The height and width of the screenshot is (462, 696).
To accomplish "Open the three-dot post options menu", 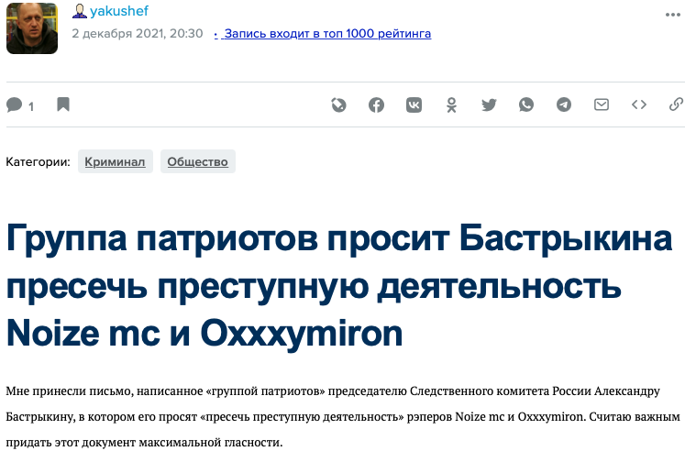I will [674, 14].
